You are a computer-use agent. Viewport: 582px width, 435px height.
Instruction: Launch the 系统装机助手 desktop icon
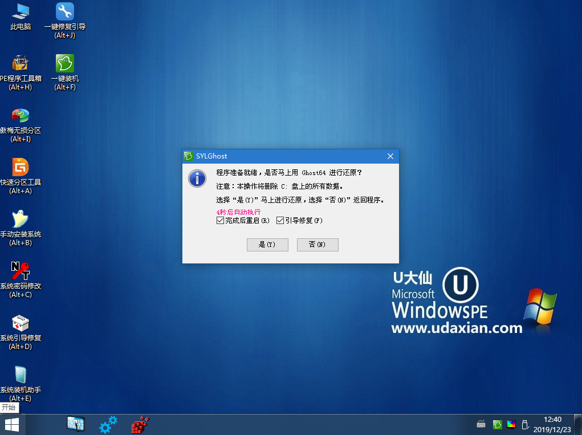(21, 375)
